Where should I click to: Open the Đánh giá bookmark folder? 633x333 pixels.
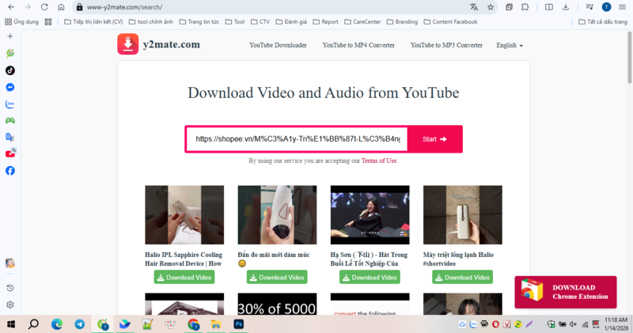291,22
